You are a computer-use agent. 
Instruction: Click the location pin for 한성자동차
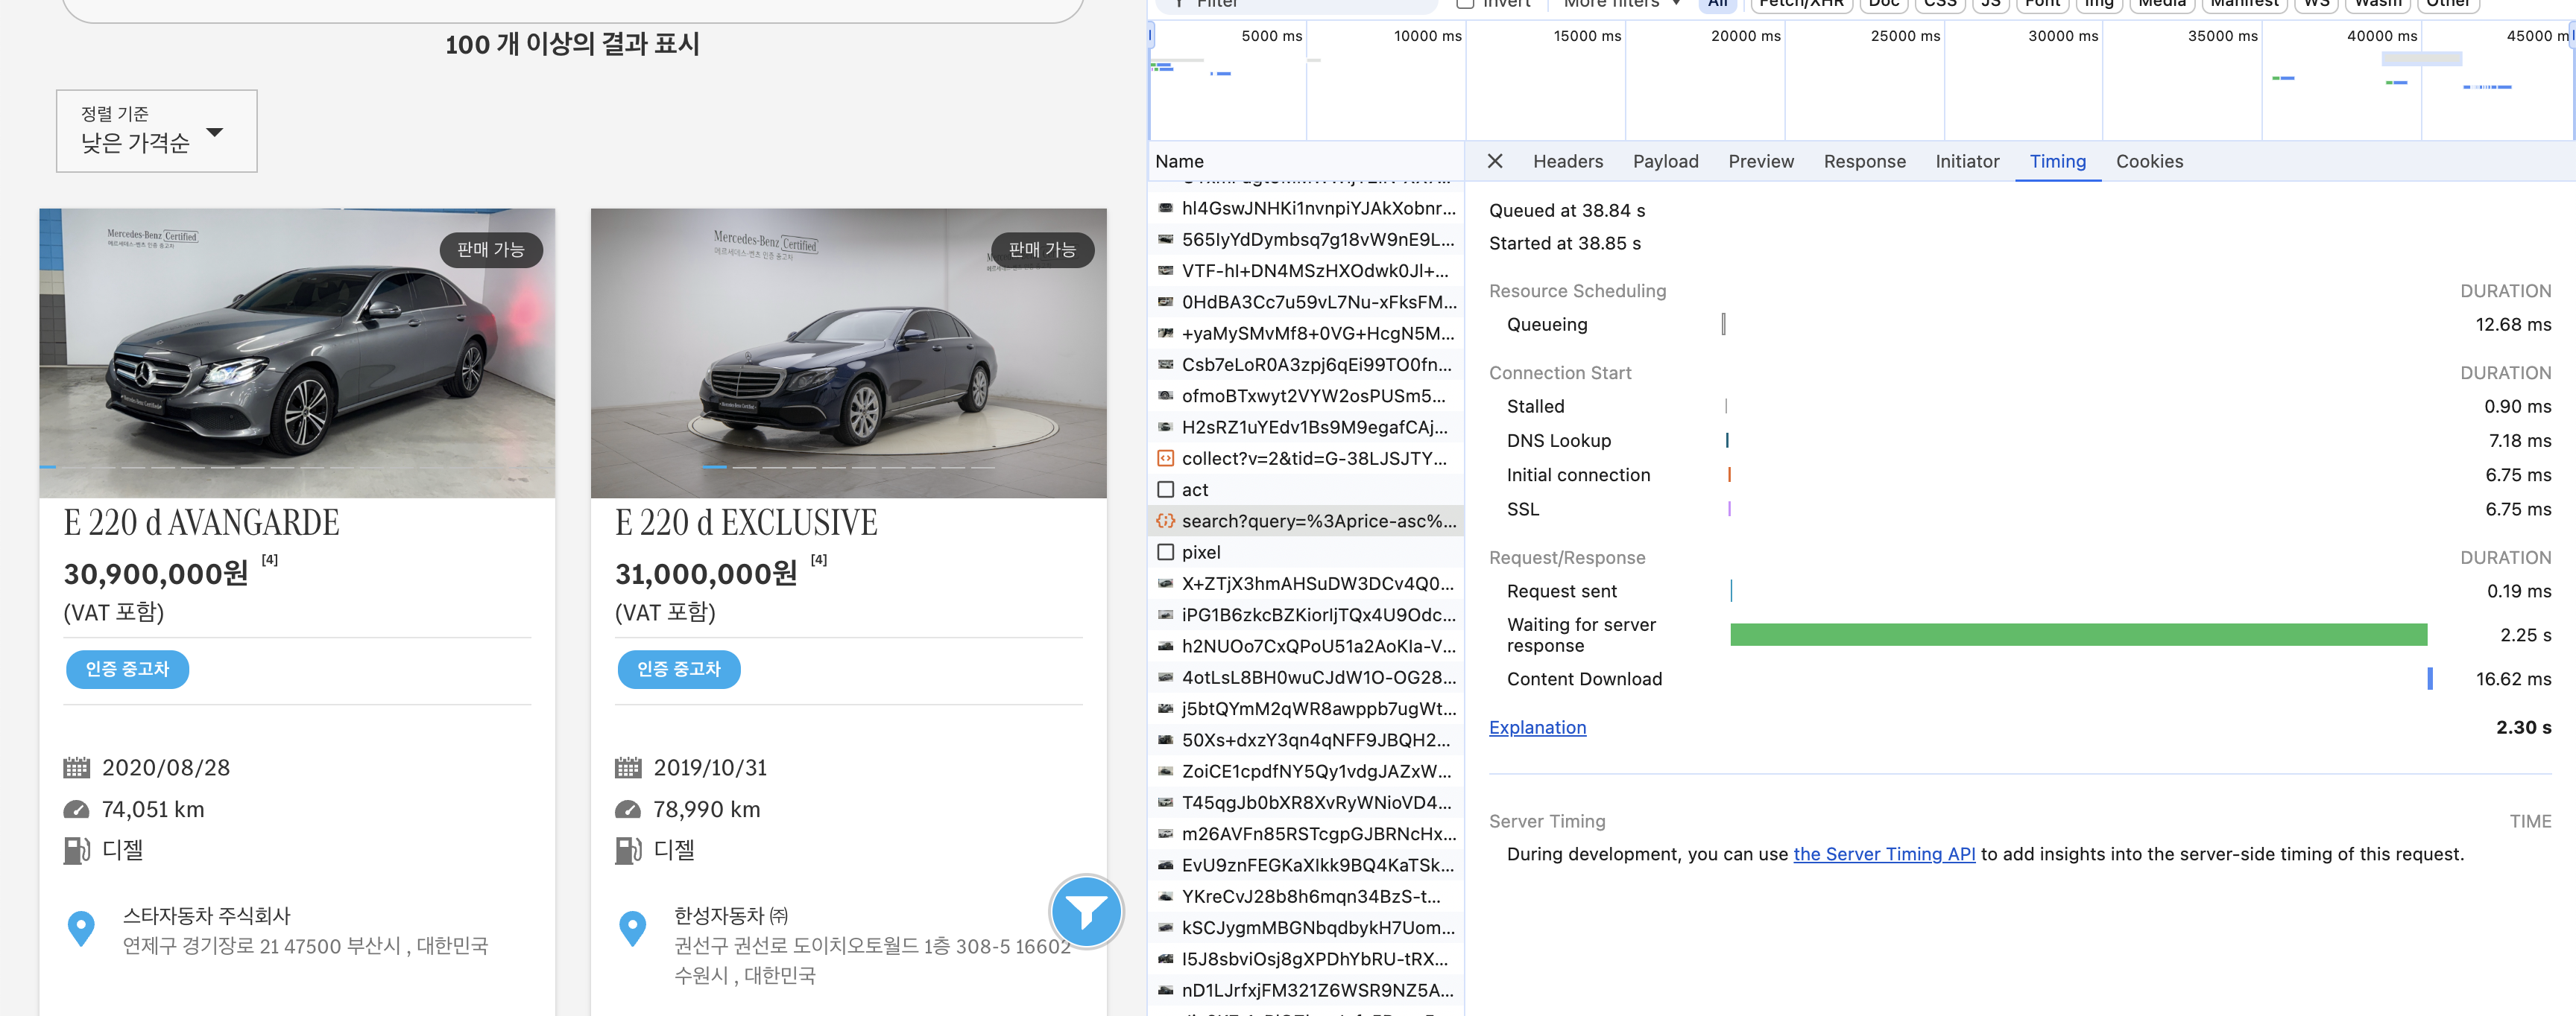click(x=632, y=929)
